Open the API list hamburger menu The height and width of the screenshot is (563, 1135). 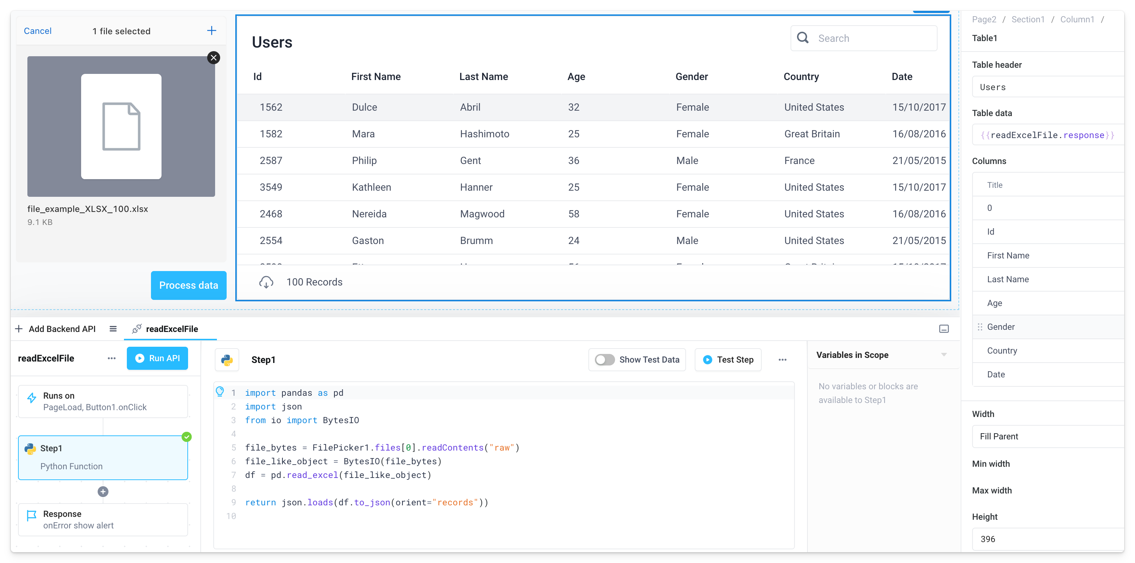(x=113, y=329)
